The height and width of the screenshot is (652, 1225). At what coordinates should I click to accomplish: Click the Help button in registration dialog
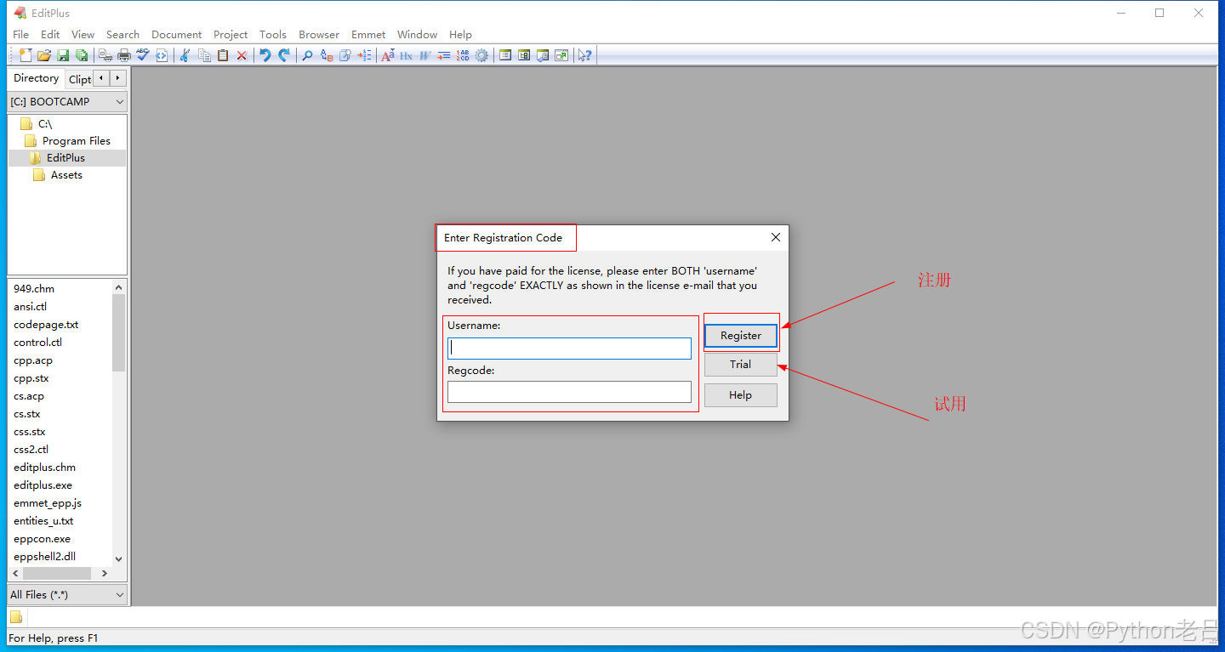pos(741,395)
